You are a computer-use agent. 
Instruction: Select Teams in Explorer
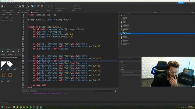pos(124,39)
